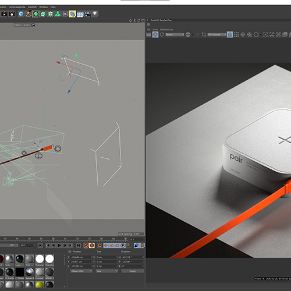Click the RenderView circle display mode icon

256,34
